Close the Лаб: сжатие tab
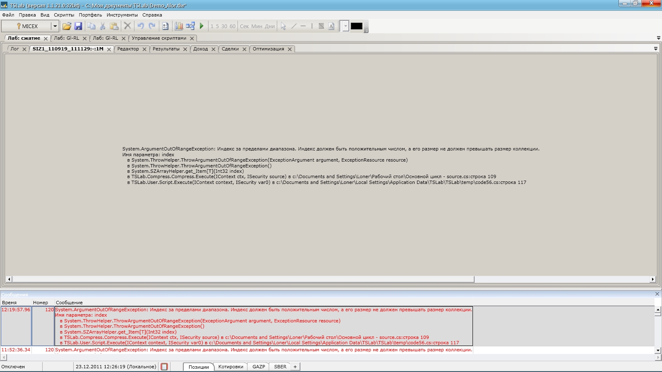The image size is (662, 372). click(46, 38)
